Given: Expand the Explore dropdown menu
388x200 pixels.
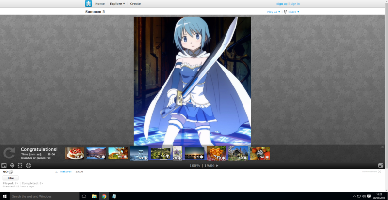Looking at the screenshot, I should (117, 4).
